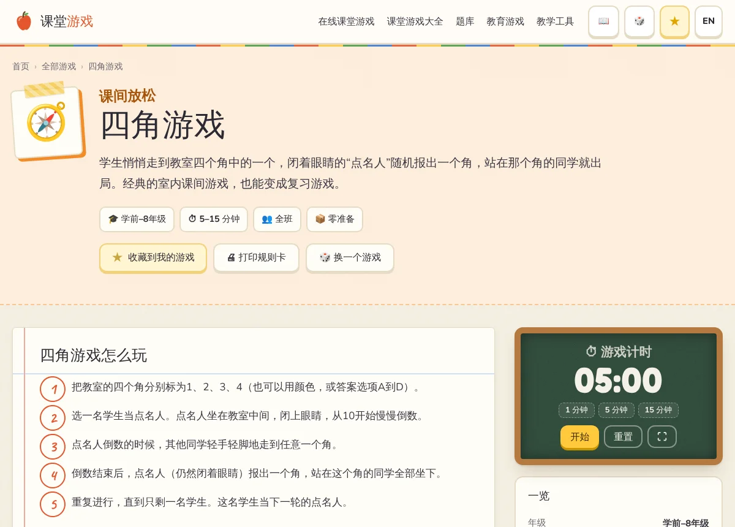Click the step text starting 重复进行
735x527 pixels.
point(212,502)
